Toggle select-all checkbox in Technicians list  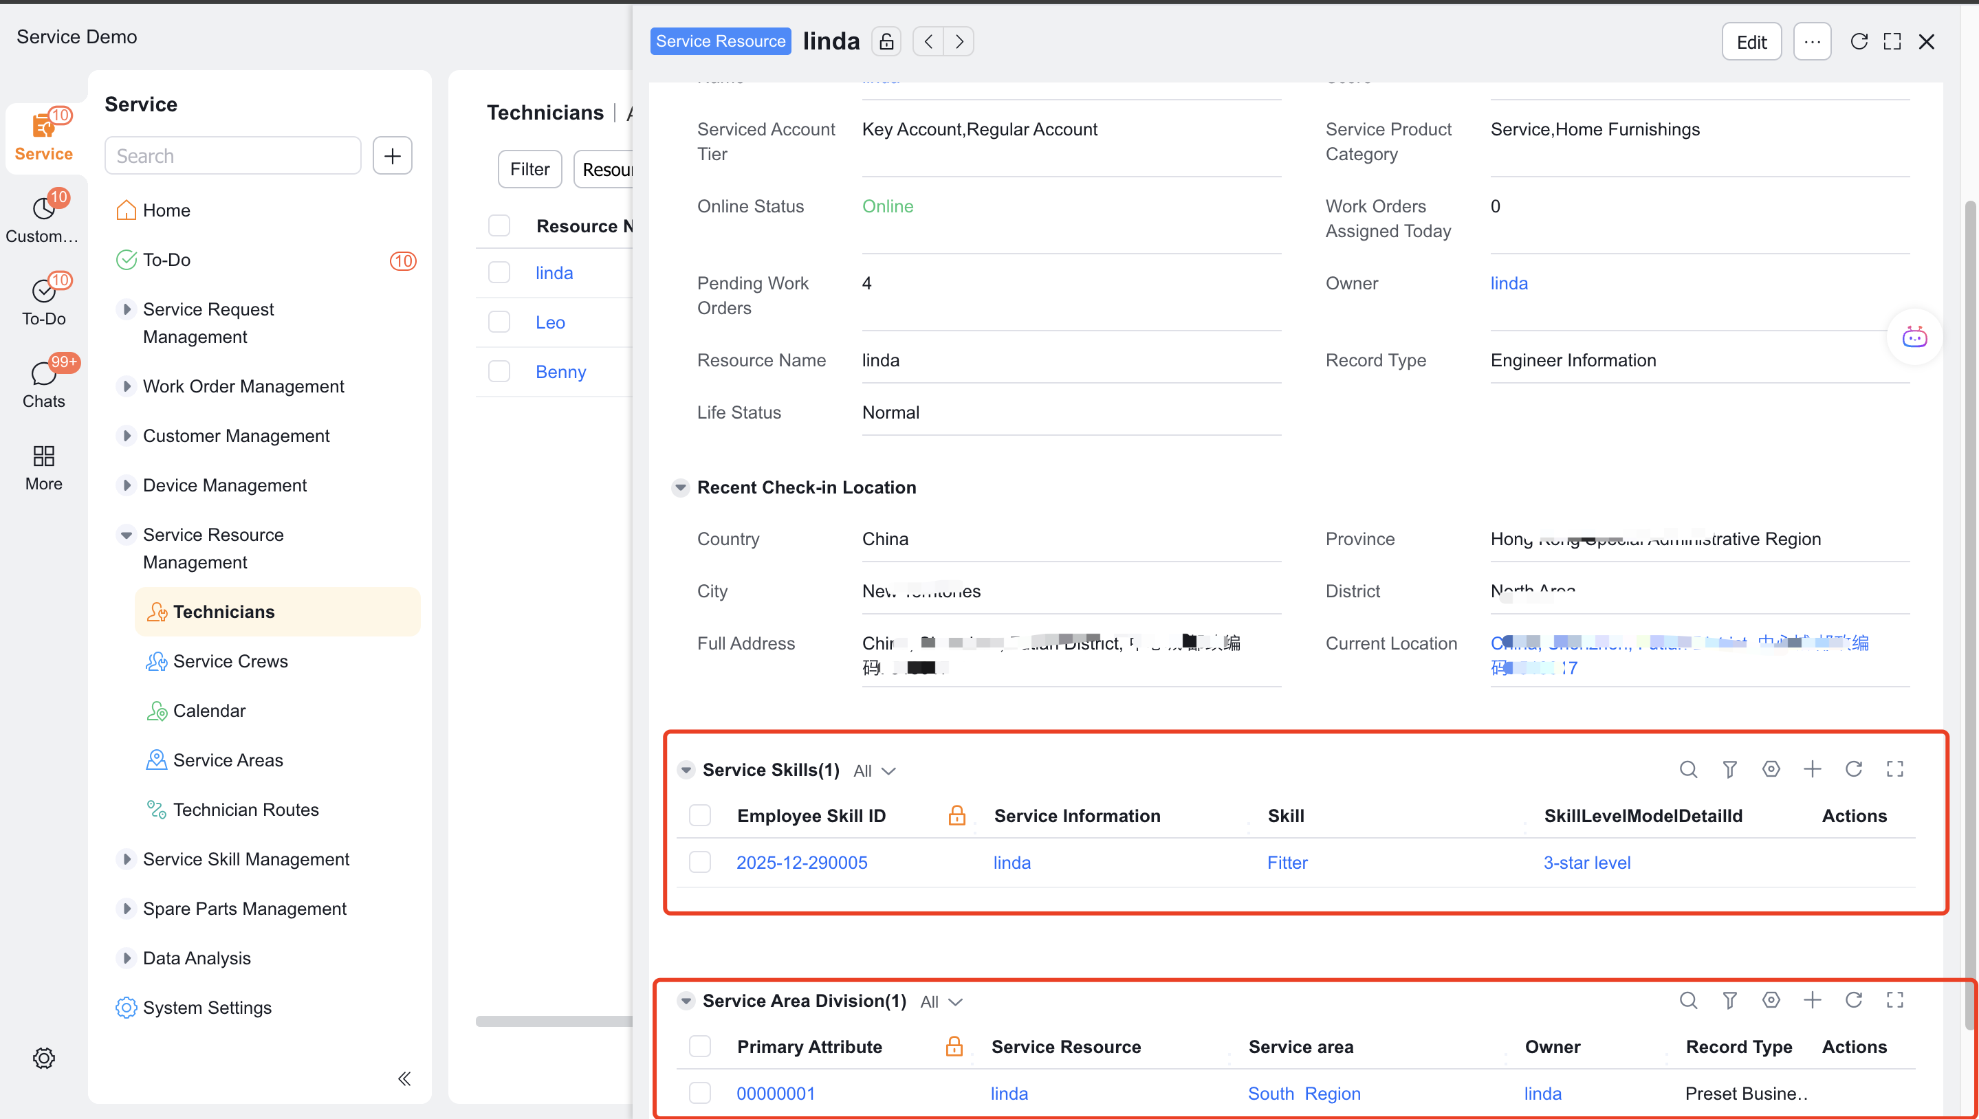coord(499,226)
